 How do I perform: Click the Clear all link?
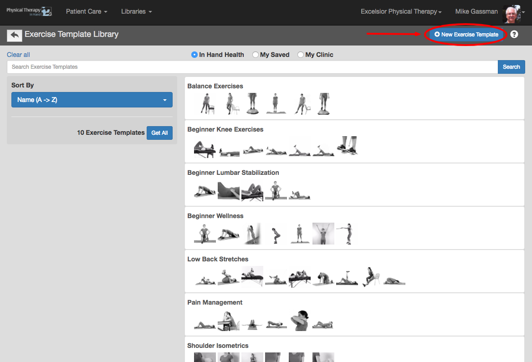[x=18, y=54]
